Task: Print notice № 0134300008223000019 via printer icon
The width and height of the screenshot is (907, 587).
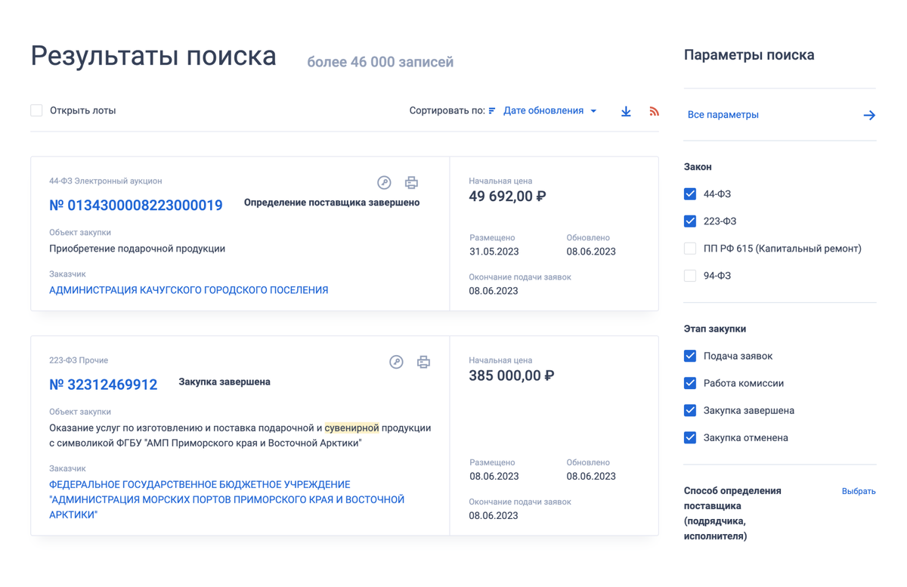Action: click(x=411, y=182)
